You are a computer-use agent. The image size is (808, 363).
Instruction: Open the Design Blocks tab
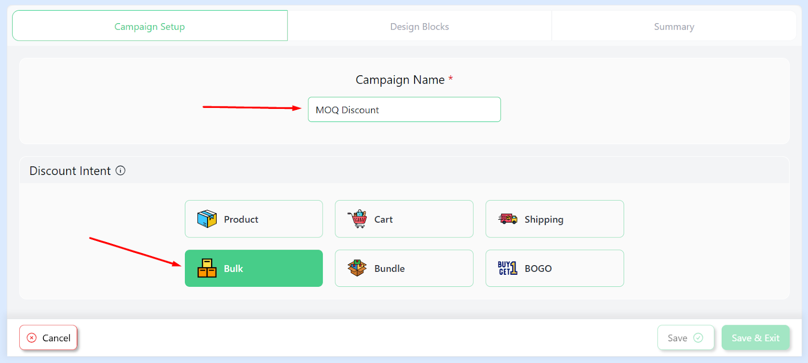point(419,26)
